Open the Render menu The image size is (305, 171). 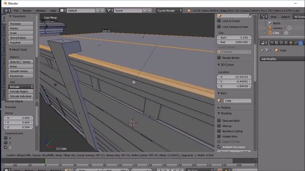[x=27, y=10]
